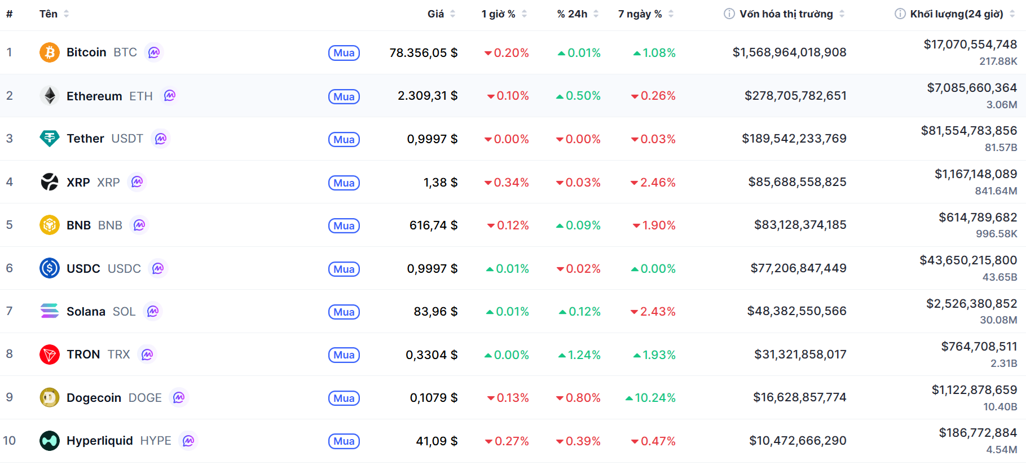This screenshot has width=1026, height=465.
Task: Click Bitcoin volume 217.88K subtext
Action: [x=998, y=61]
